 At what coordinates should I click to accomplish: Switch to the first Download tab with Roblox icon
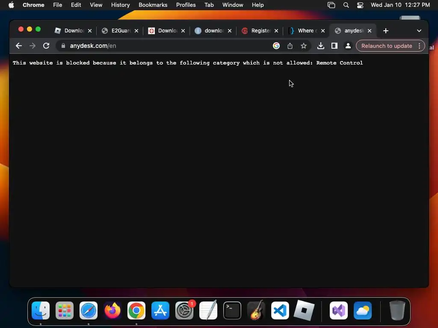pos(70,31)
